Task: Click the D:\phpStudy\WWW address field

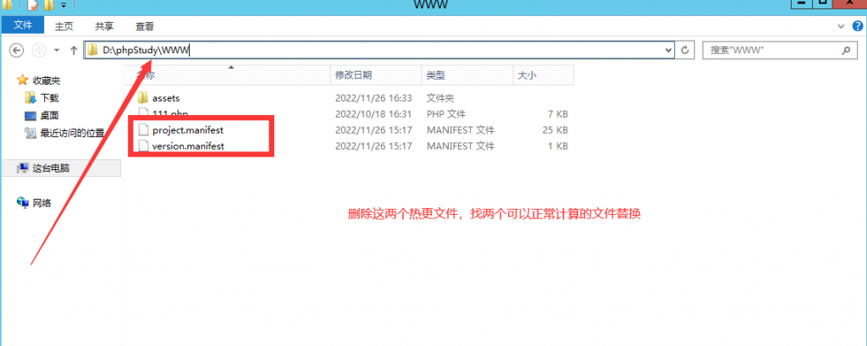Action: [x=379, y=50]
